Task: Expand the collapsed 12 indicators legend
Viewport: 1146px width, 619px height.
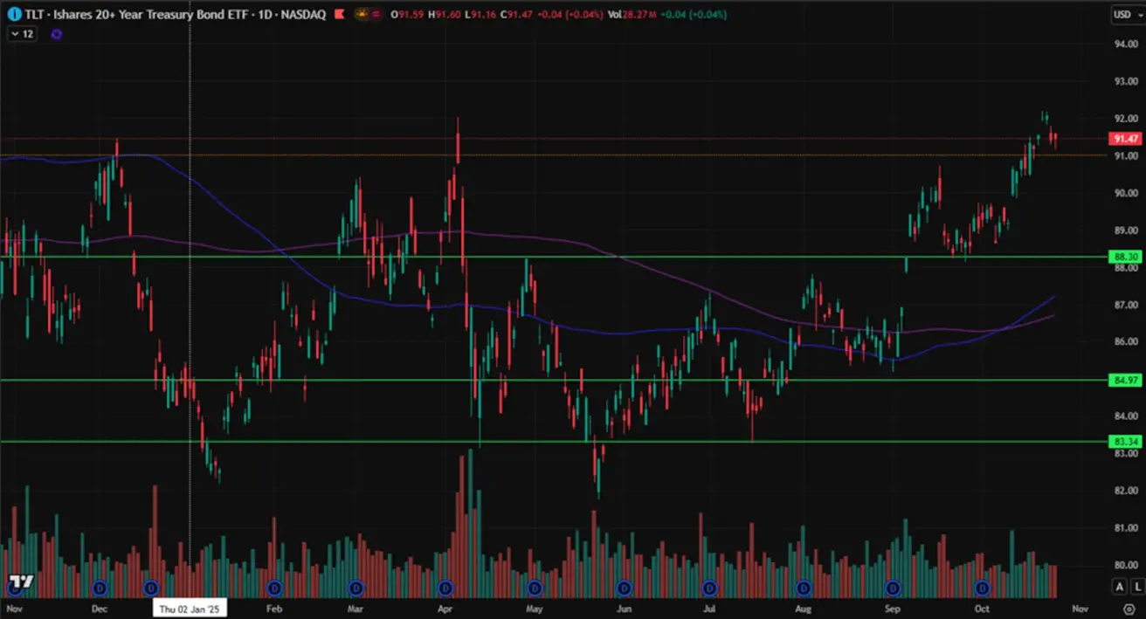Action: [21, 34]
